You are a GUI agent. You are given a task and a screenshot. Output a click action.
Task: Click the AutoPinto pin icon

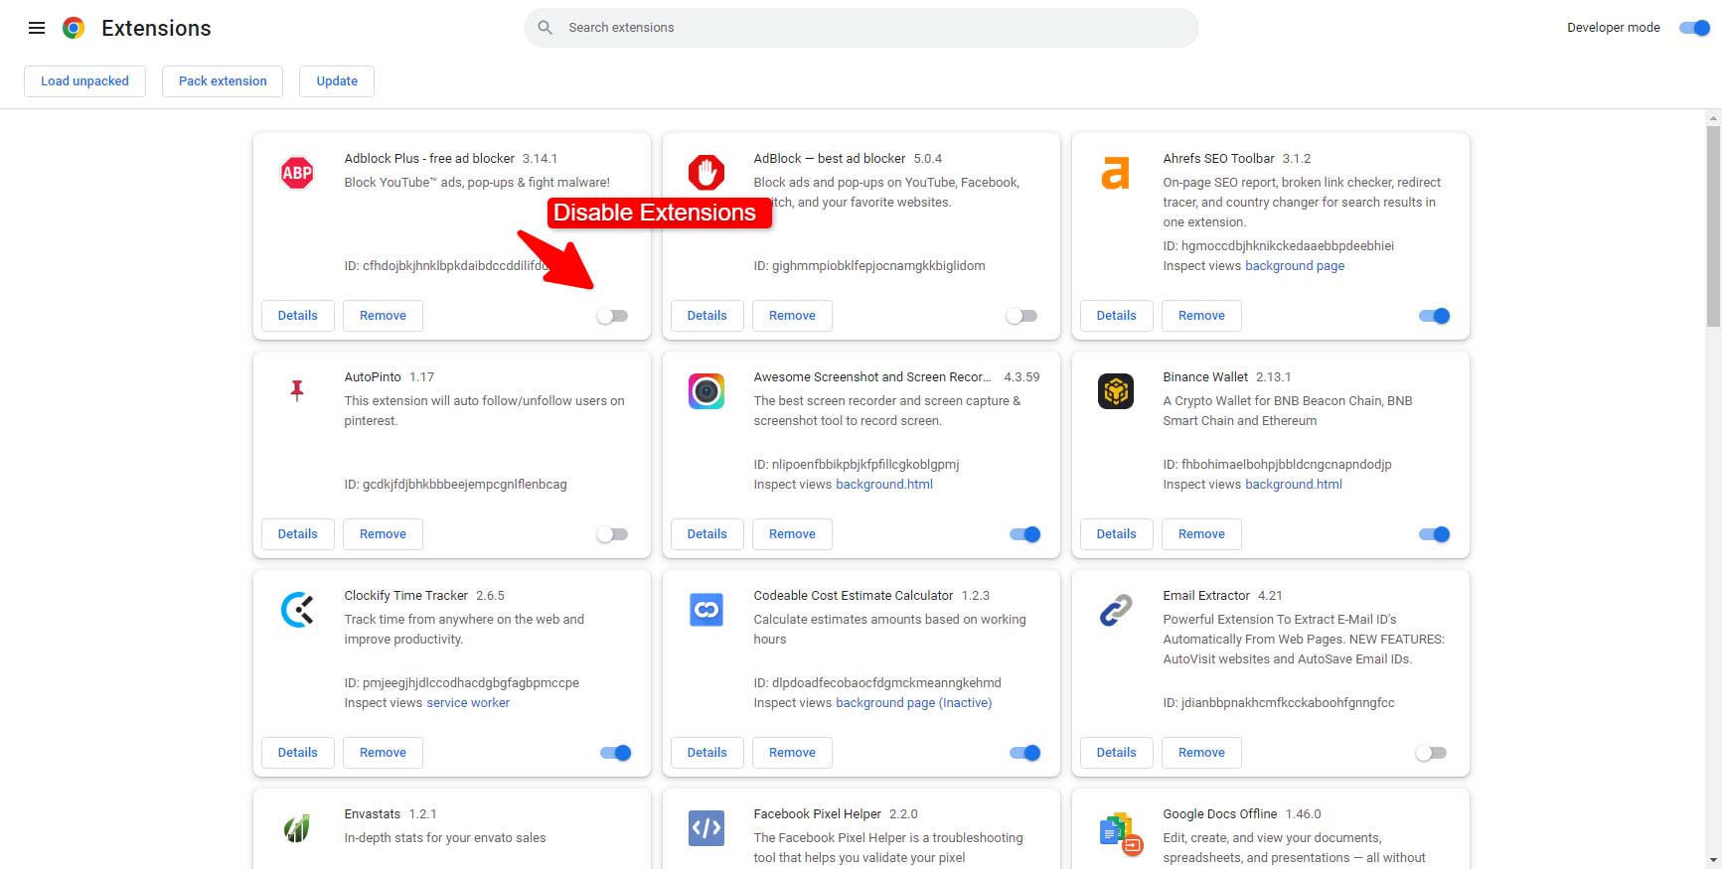pyautogui.click(x=297, y=390)
